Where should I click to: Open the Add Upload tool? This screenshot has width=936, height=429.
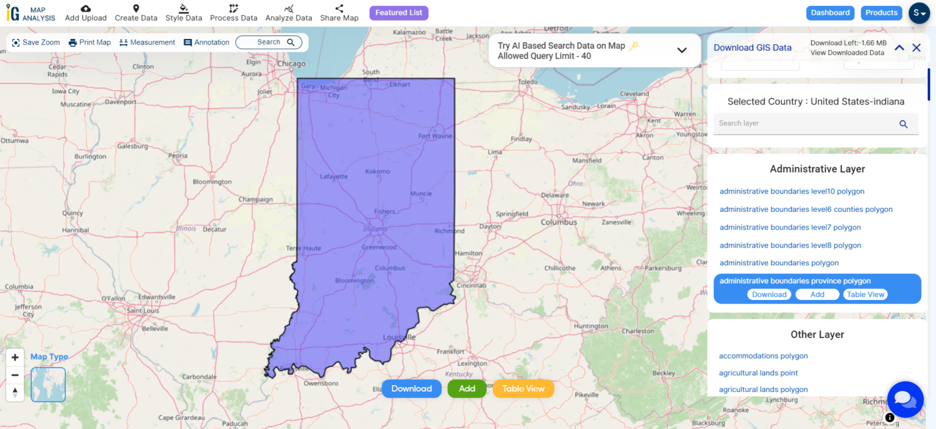point(85,13)
